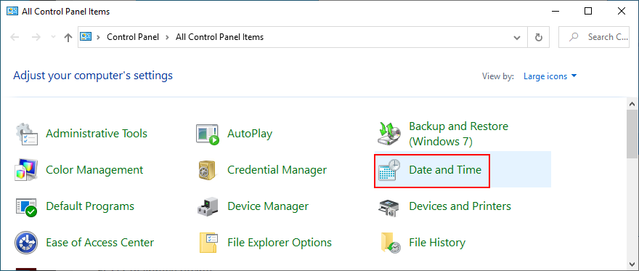Go back with the left arrow

click(15, 37)
